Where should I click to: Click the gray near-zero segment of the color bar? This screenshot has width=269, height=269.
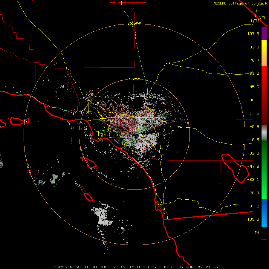264,133
